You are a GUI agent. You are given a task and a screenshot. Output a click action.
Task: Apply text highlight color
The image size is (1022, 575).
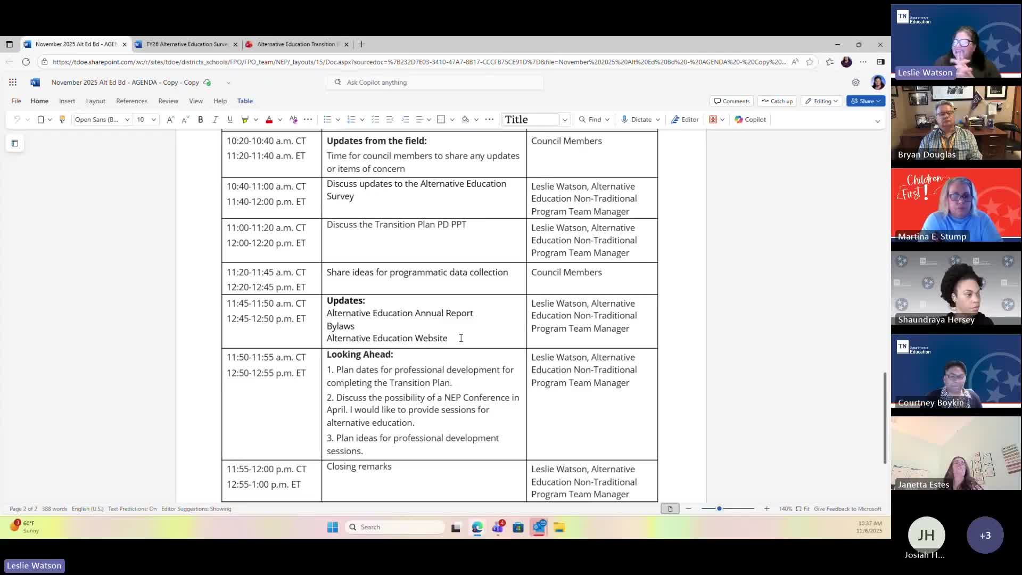(x=245, y=120)
